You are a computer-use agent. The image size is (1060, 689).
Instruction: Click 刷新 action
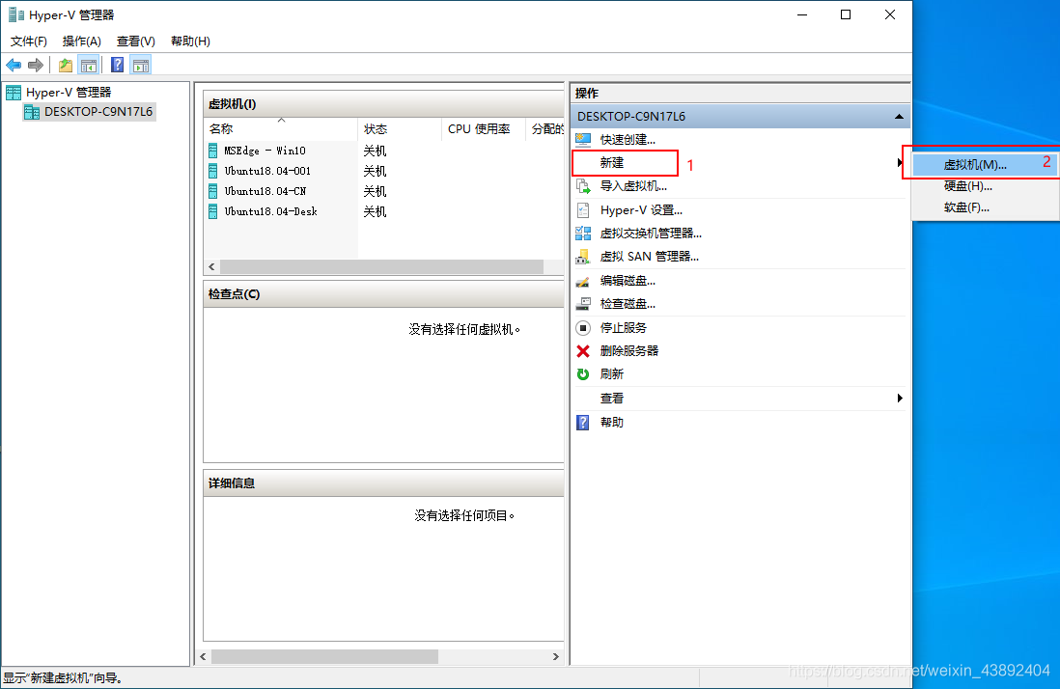click(611, 373)
